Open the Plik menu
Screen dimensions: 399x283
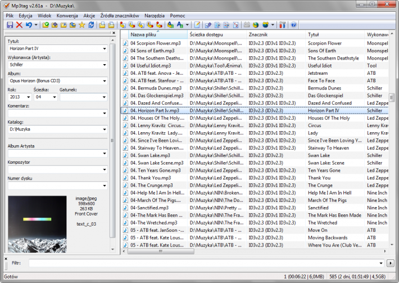point(10,16)
